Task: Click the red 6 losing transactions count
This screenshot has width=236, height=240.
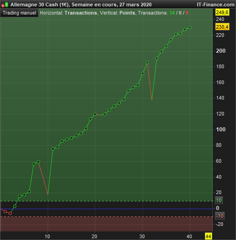Action: click(187, 13)
